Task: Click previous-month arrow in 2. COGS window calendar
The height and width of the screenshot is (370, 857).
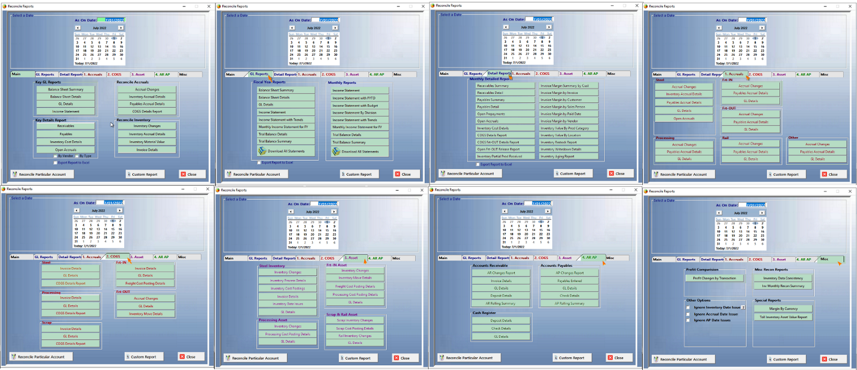Action: pyautogui.click(x=77, y=210)
